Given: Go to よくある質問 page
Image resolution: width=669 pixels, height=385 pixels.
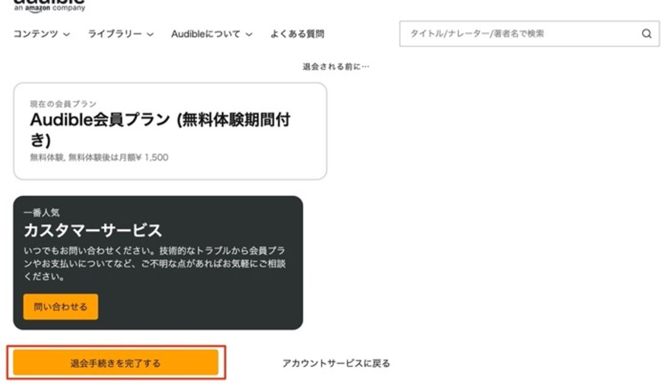Looking at the screenshot, I should (297, 33).
